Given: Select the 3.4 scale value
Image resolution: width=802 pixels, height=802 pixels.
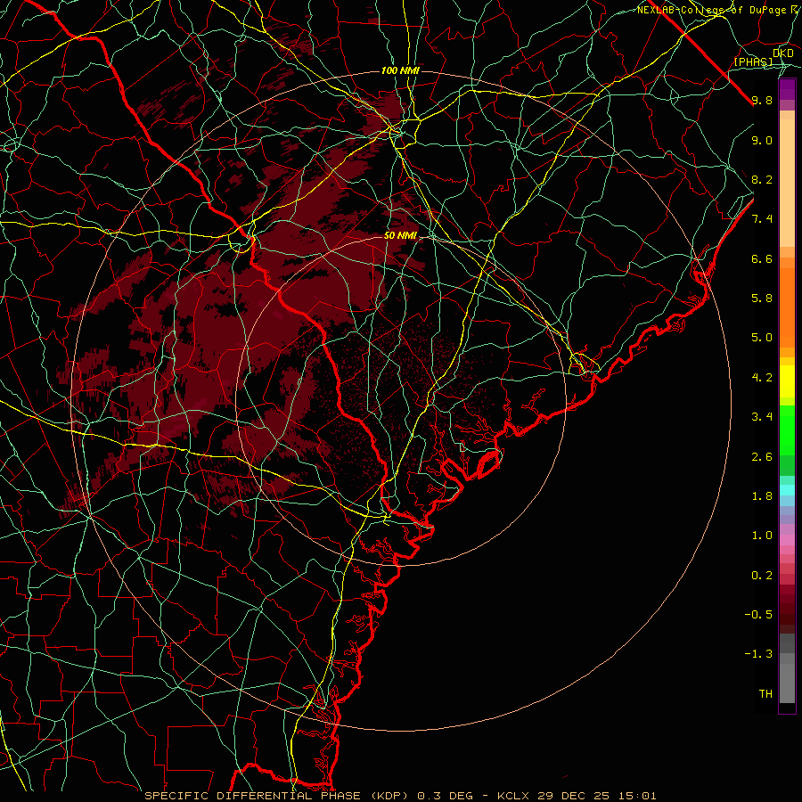Looking at the screenshot, I should [x=762, y=417].
